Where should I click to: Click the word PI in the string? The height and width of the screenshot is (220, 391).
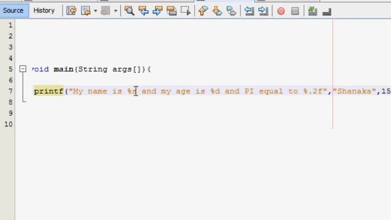[249, 91]
